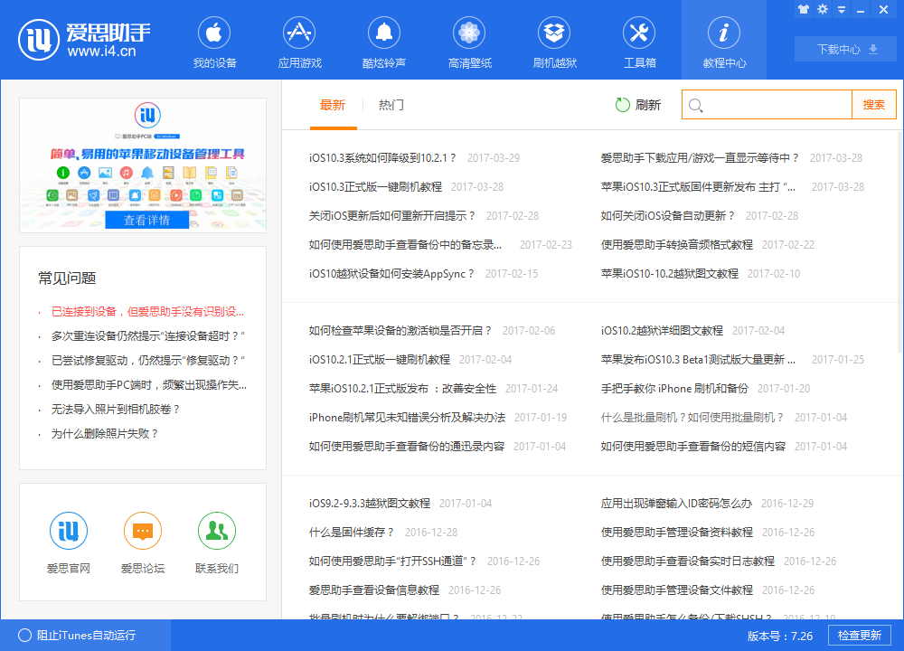
Task: Open the 下载中心 download center
Action: point(847,49)
